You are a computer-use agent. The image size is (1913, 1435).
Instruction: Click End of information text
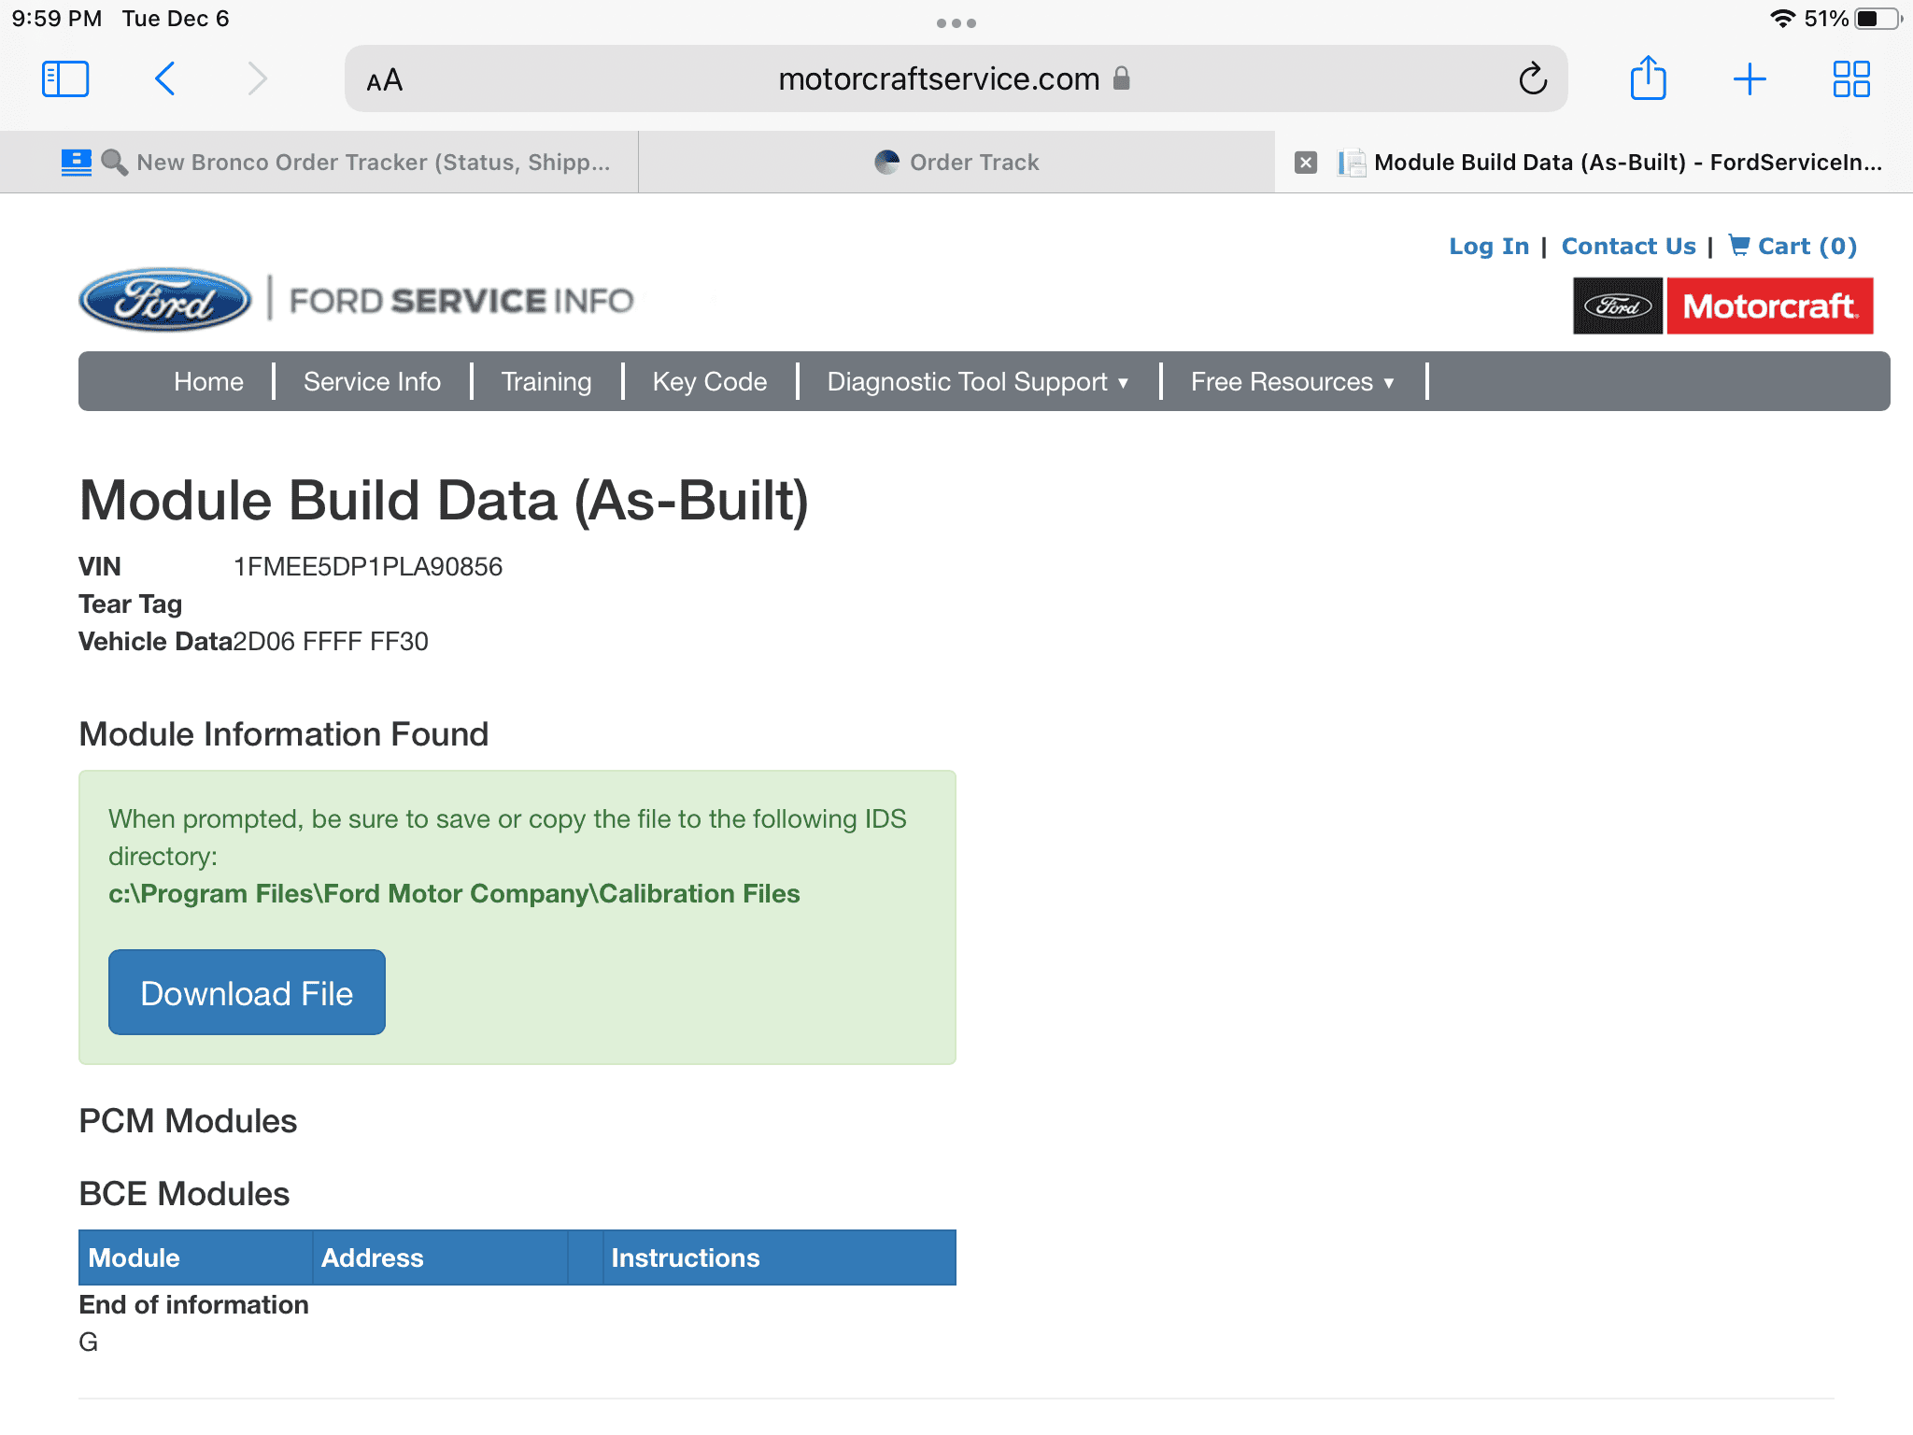[193, 1304]
